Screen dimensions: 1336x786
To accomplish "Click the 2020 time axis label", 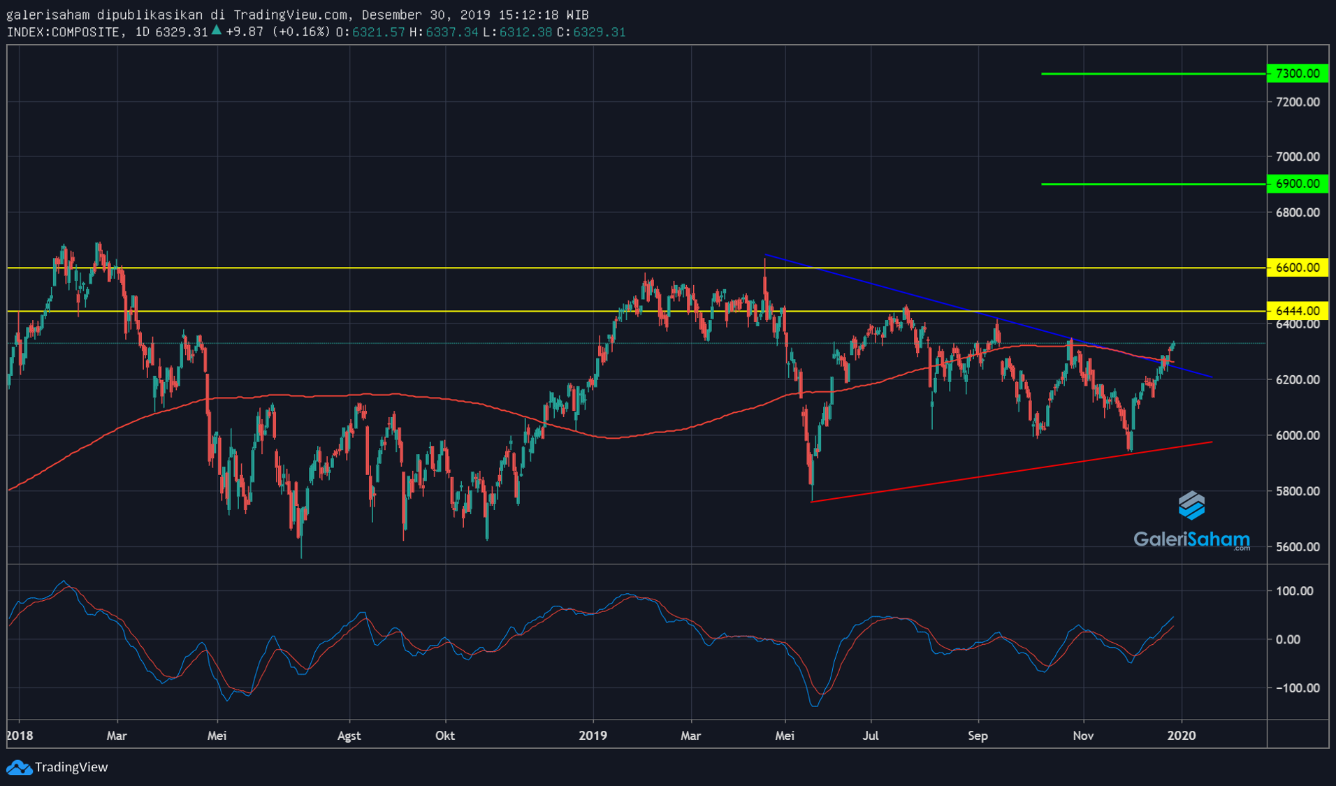I will point(1182,736).
